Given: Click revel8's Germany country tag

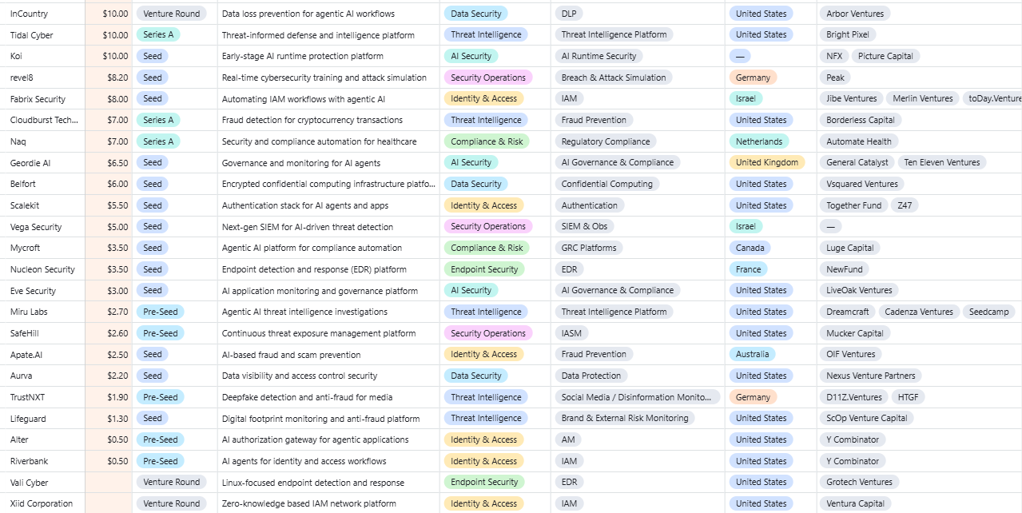Looking at the screenshot, I should point(754,78).
